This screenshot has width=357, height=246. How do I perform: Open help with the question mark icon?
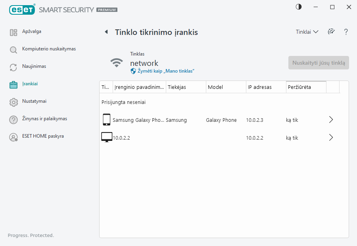[346, 32]
